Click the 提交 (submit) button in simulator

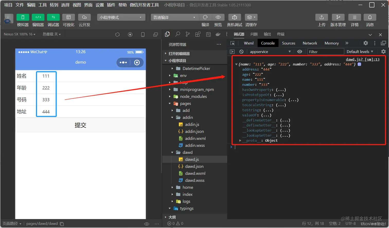click(81, 125)
